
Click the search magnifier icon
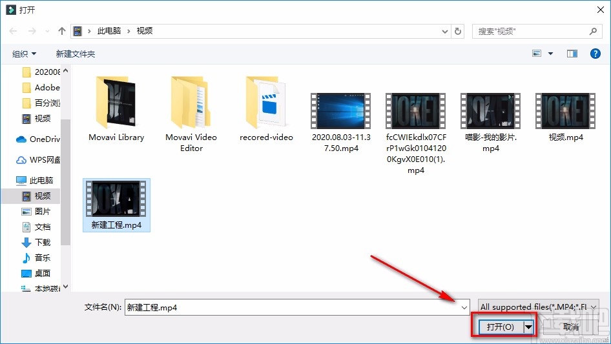pyautogui.click(x=593, y=31)
